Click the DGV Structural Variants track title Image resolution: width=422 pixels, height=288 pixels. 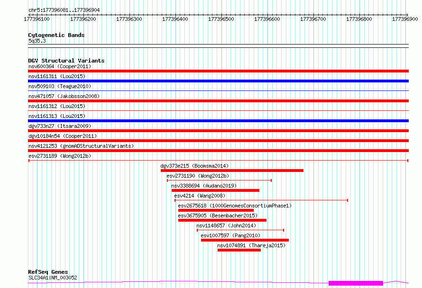tap(66, 61)
